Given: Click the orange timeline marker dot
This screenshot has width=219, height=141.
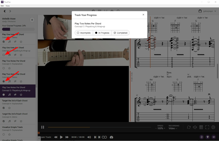Looking at the screenshot, I should (x=39, y=133).
